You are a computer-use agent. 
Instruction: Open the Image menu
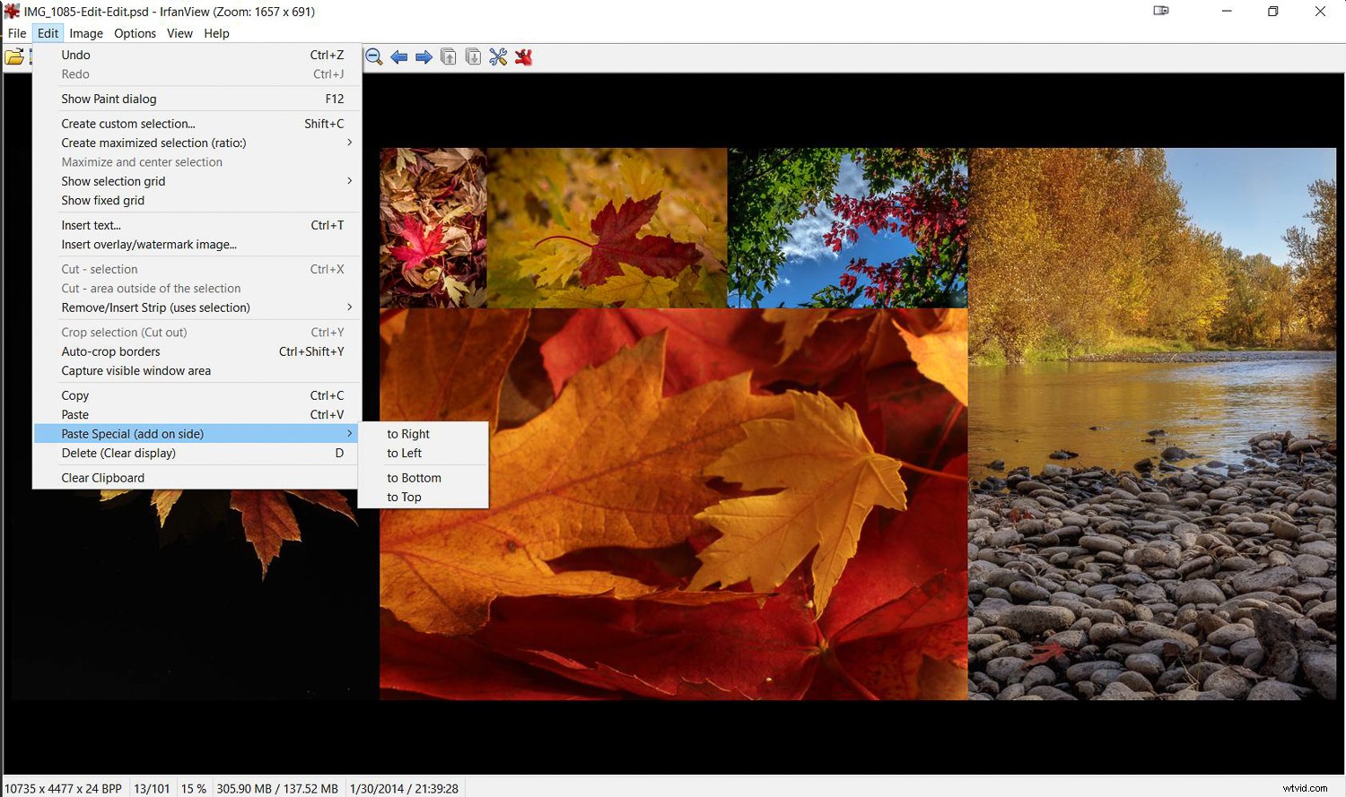click(x=86, y=33)
